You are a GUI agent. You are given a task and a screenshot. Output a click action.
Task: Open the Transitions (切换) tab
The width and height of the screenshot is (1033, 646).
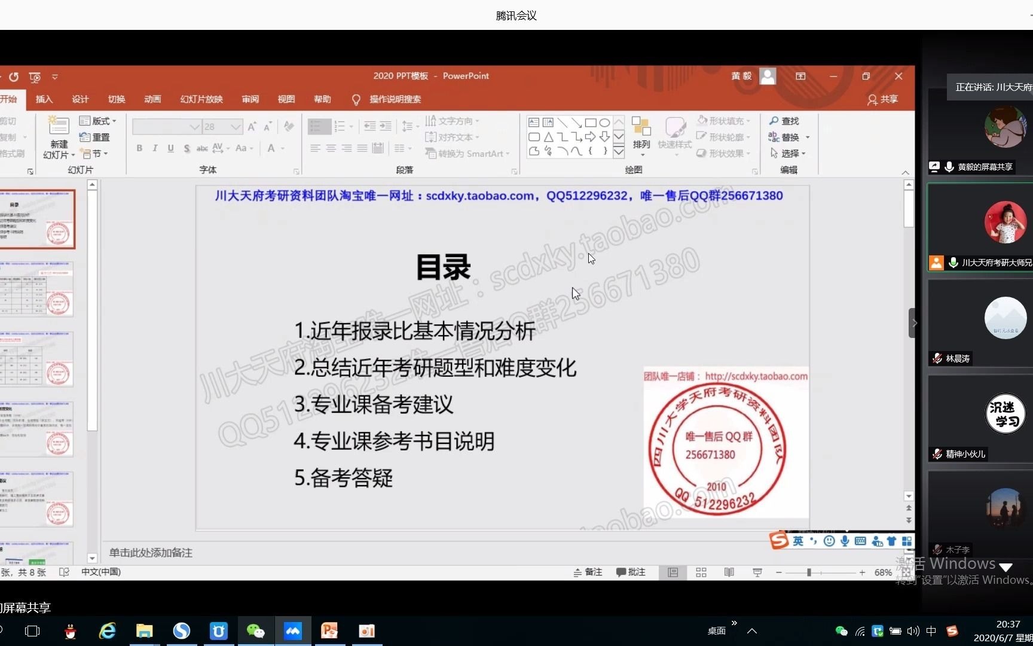[x=117, y=99]
